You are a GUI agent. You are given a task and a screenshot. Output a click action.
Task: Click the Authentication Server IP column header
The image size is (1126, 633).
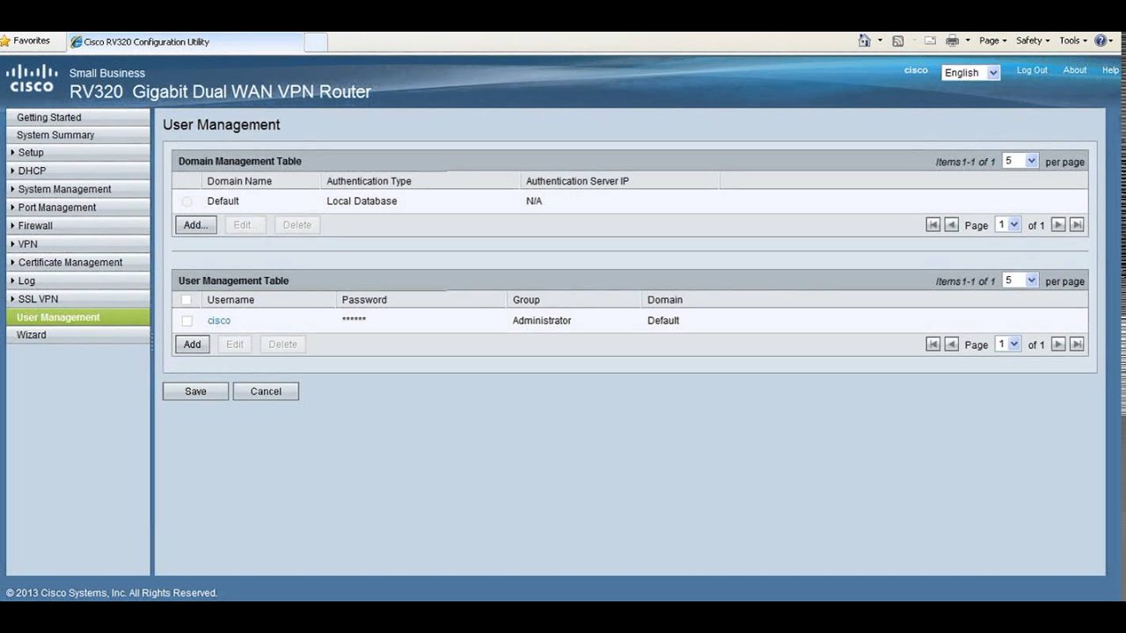pos(577,181)
